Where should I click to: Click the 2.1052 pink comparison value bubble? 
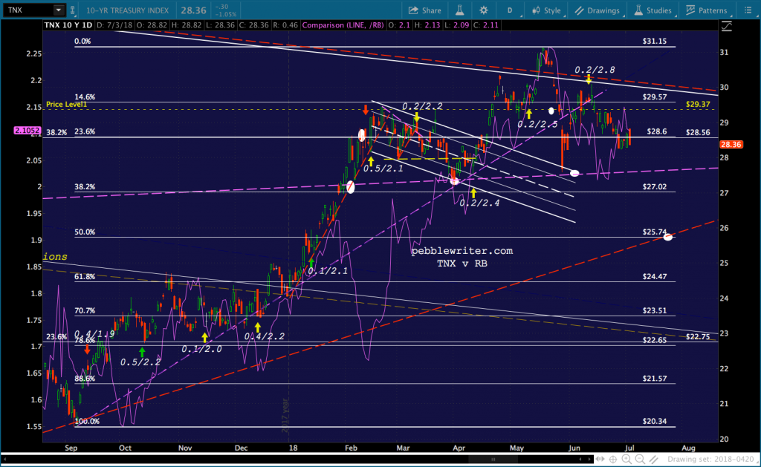click(27, 131)
